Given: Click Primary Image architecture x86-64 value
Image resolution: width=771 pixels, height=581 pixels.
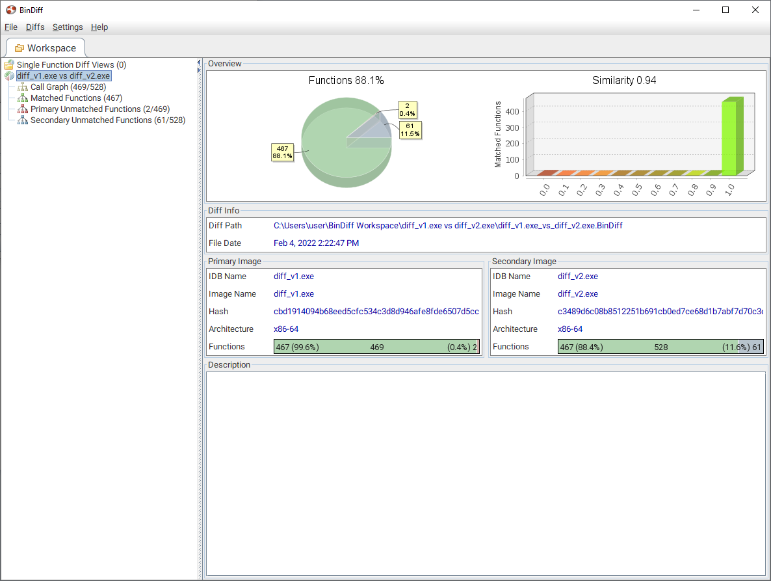Looking at the screenshot, I should tap(285, 329).
